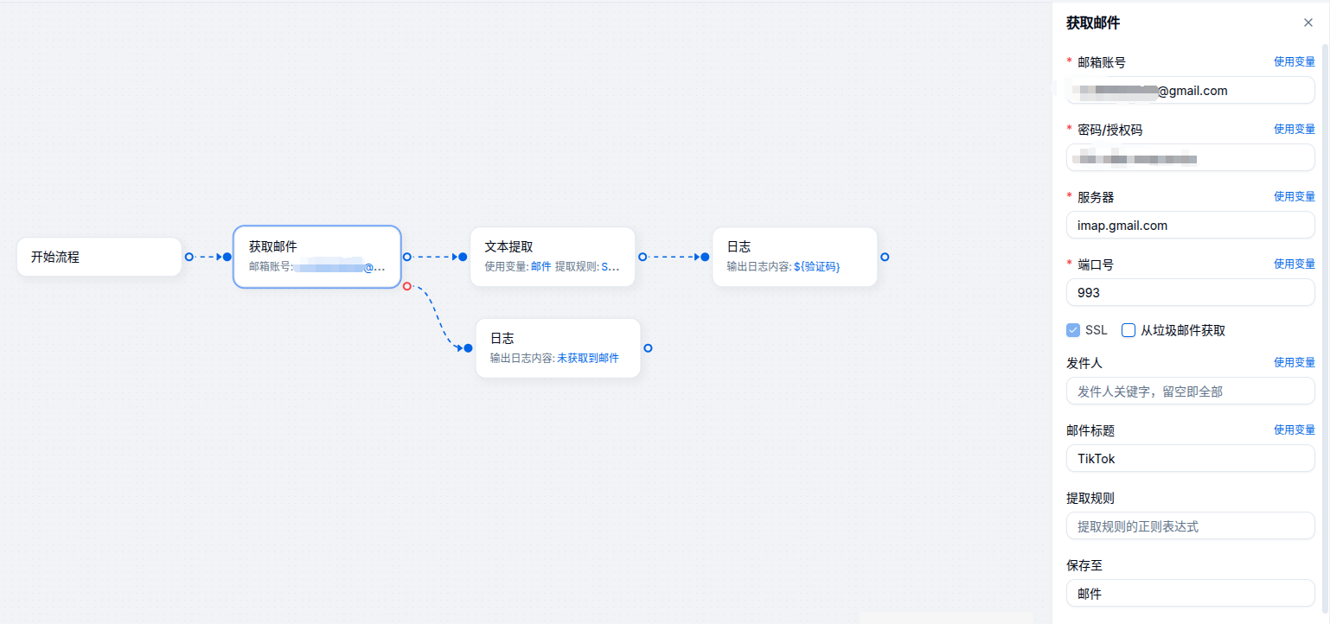The width and height of the screenshot is (1330, 624).
Task: Select the 开始流程 node
Action: (99, 257)
